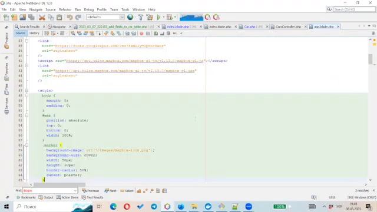Toggle Highlight Matches in find bar
The image size is (377, 212).
(158, 191)
